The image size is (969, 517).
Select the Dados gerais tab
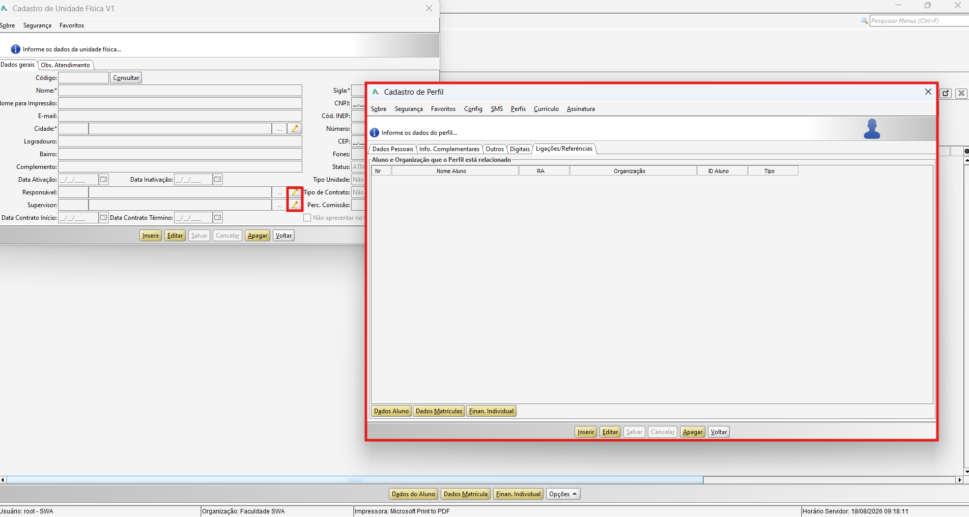pyautogui.click(x=18, y=65)
